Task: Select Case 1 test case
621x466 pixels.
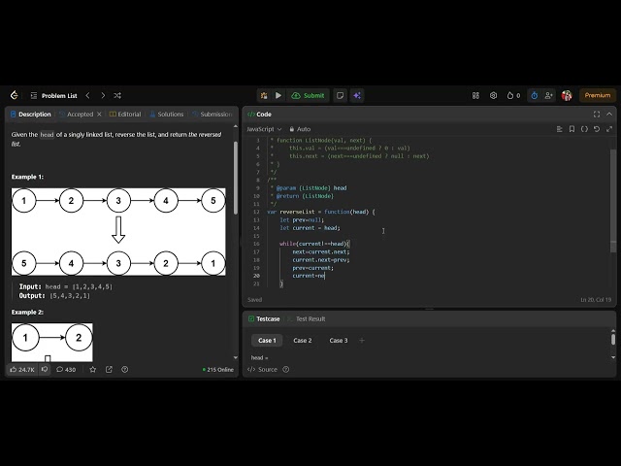Action: [x=267, y=341]
